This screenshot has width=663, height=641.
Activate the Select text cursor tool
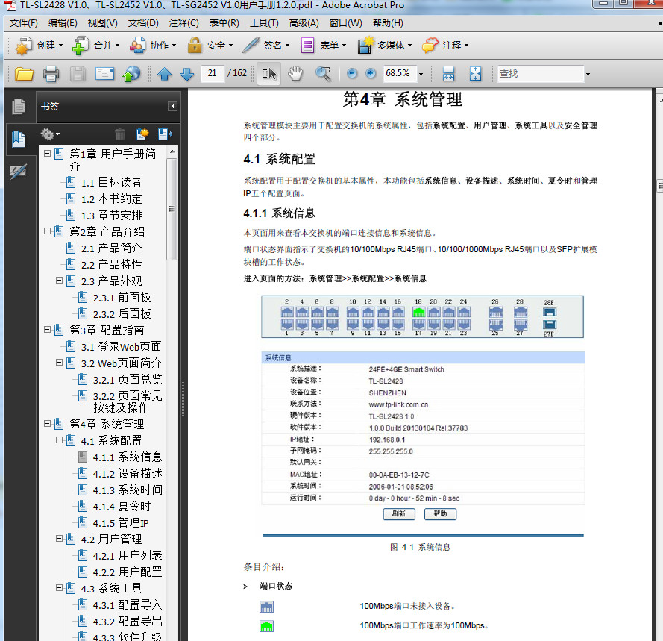[269, 74]
